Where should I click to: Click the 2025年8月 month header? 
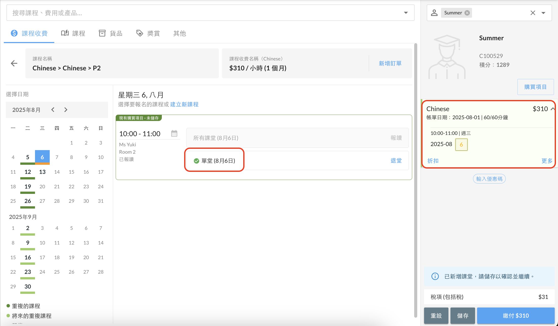(26, 110)
